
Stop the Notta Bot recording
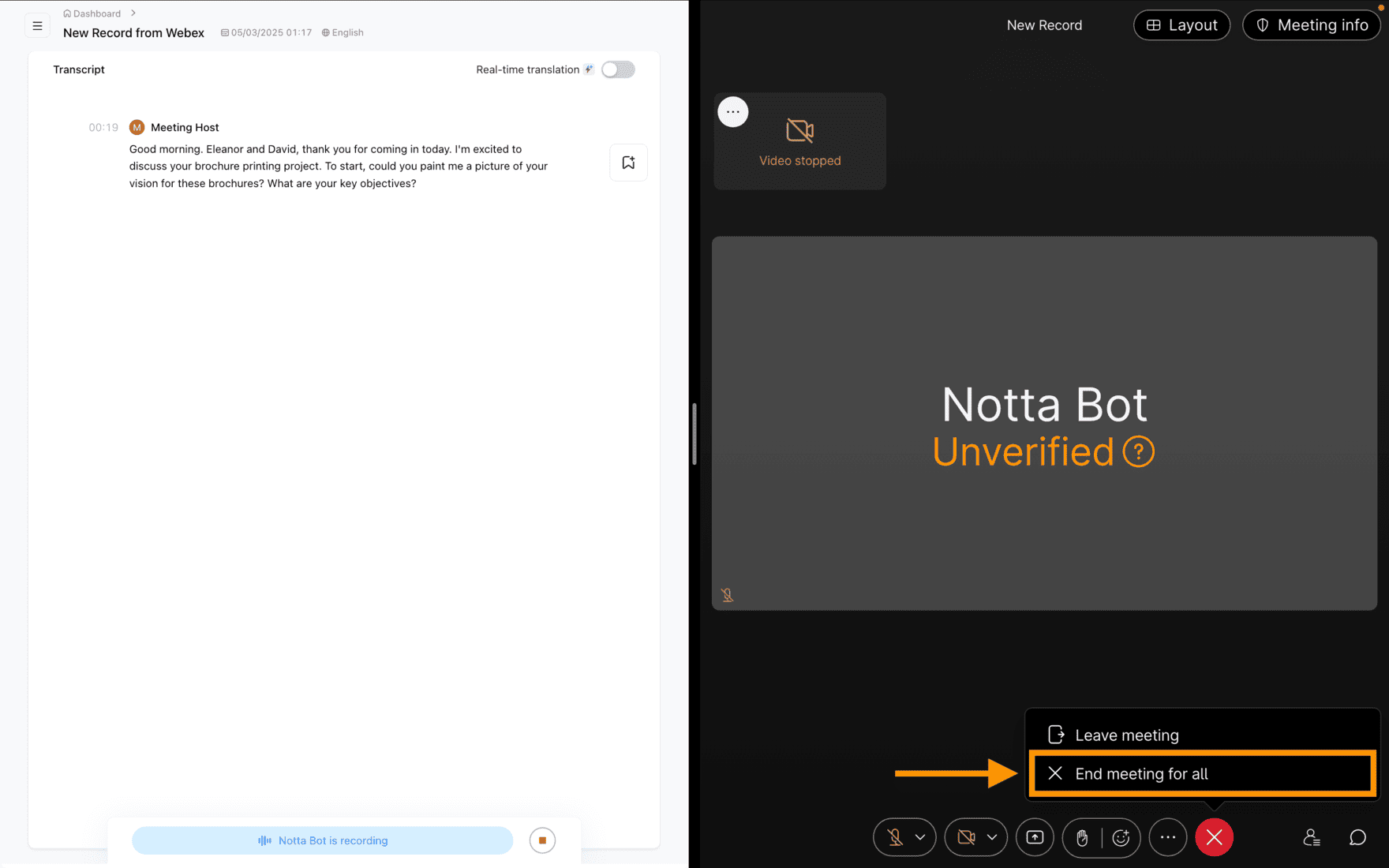pos(542,840)
